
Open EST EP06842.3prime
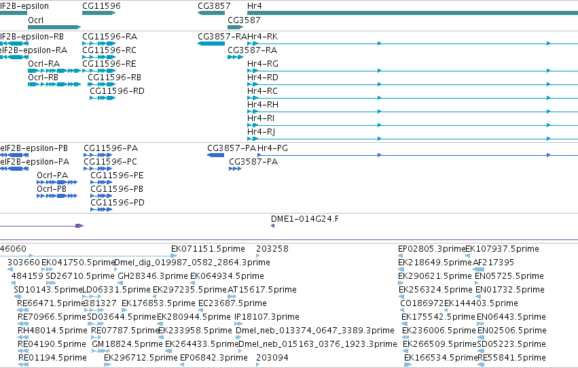214,358
